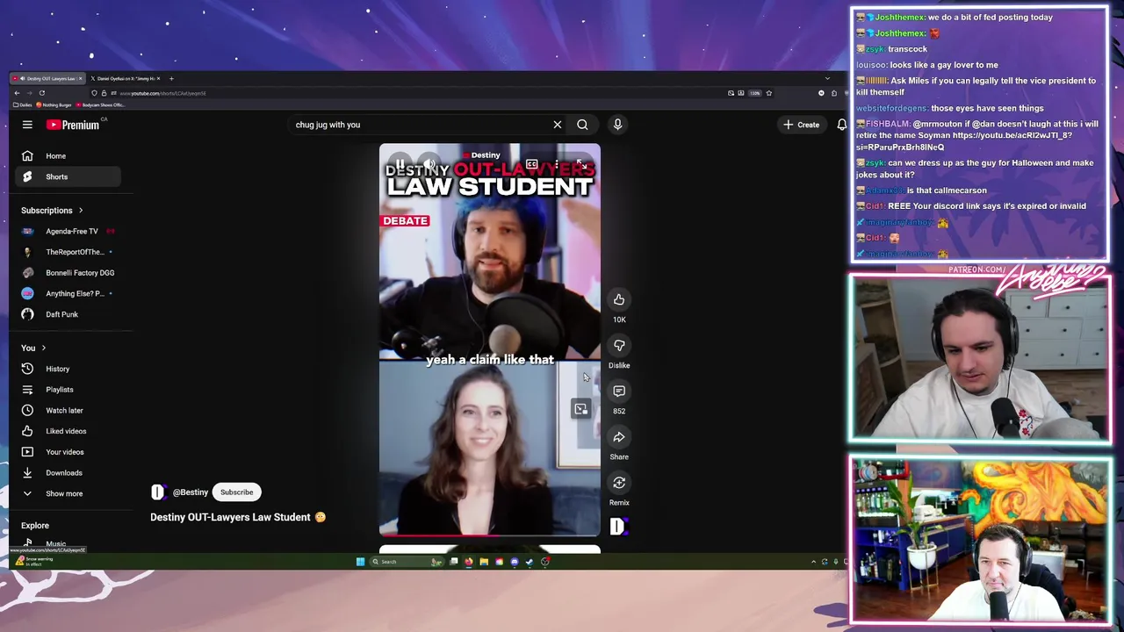Open Steam from the taskbar
This screenshot has height=632, width=1124.
tap(529, 562)
